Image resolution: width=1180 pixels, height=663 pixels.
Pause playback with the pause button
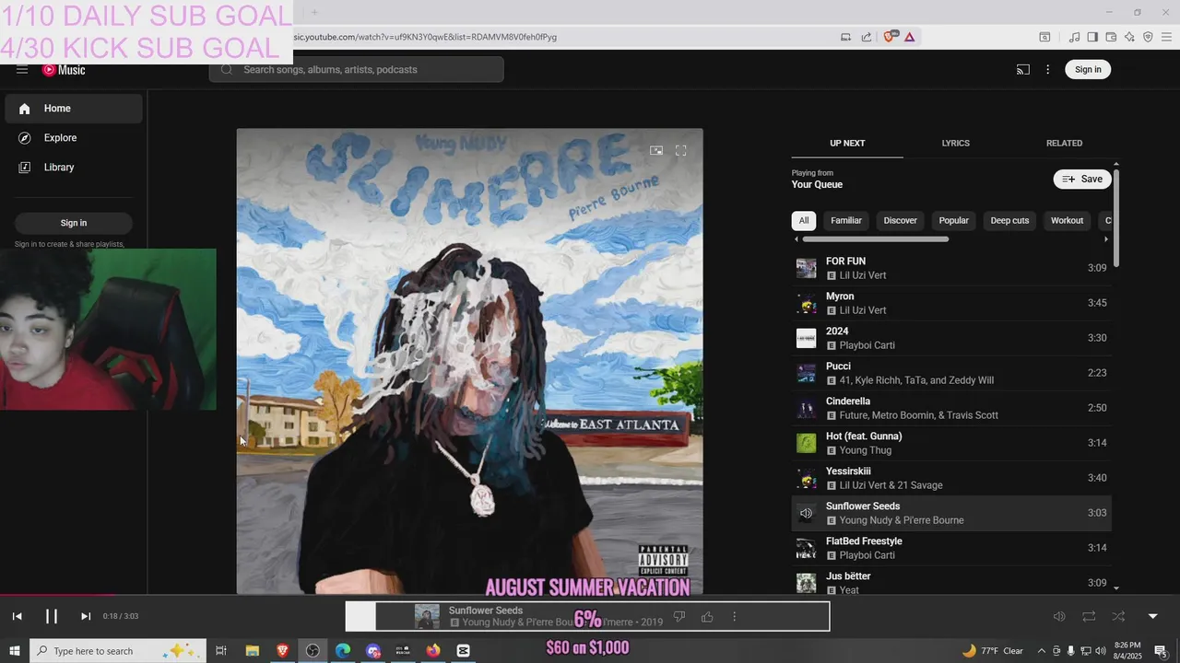52,616
